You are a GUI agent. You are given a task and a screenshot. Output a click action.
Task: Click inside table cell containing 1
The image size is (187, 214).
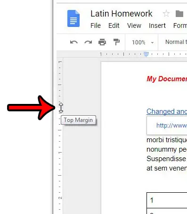point(167,200)
